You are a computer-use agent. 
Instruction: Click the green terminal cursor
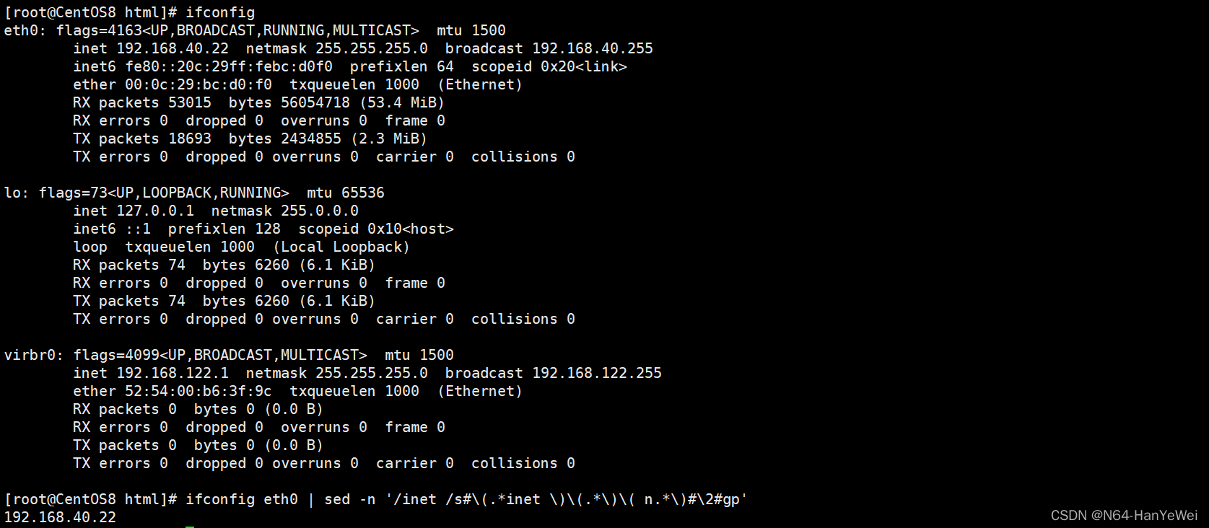point(190,527)
